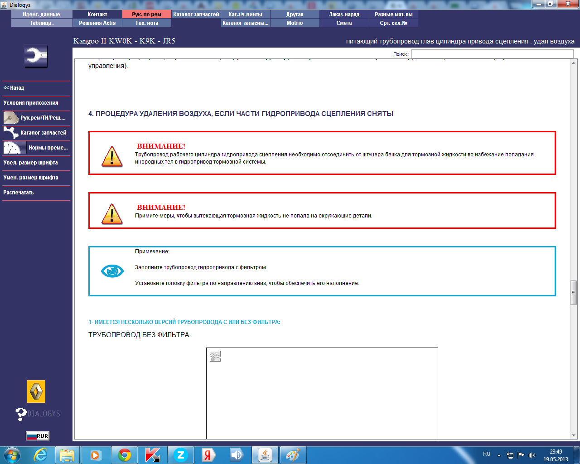Image resolution: width=580 pixels, height=464 pixels.
Task: Click the speaker app taskbar icon
Action: point(237,455)
